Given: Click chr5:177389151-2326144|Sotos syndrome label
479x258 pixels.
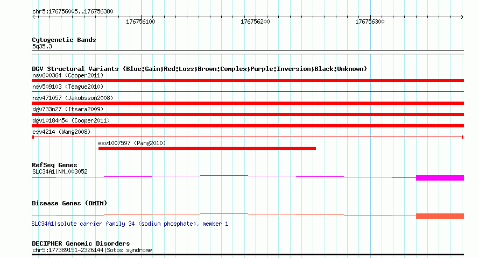Looking at the screenshot, I should point(92,250).
